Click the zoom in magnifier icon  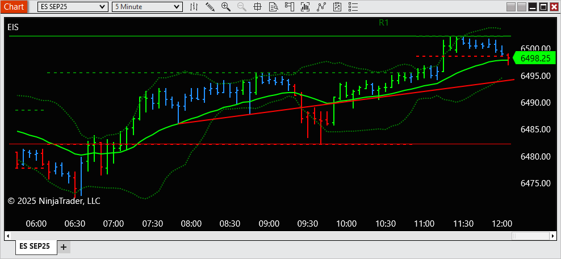click(x=226, y=6)
